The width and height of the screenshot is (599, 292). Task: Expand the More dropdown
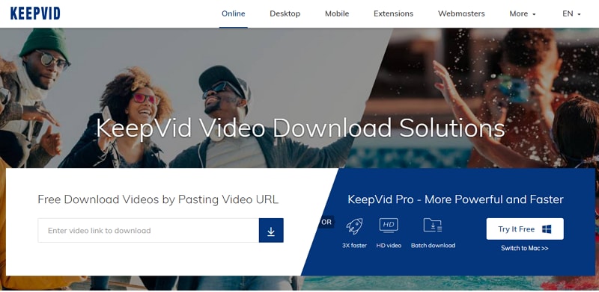[523, 13]
